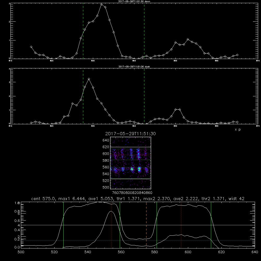Click the bottom plot y-axis label 0.6
261x261 pixels.
[x=17, y=221]
